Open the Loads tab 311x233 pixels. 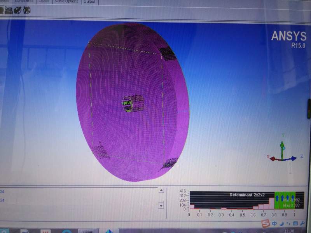(44, 2)
